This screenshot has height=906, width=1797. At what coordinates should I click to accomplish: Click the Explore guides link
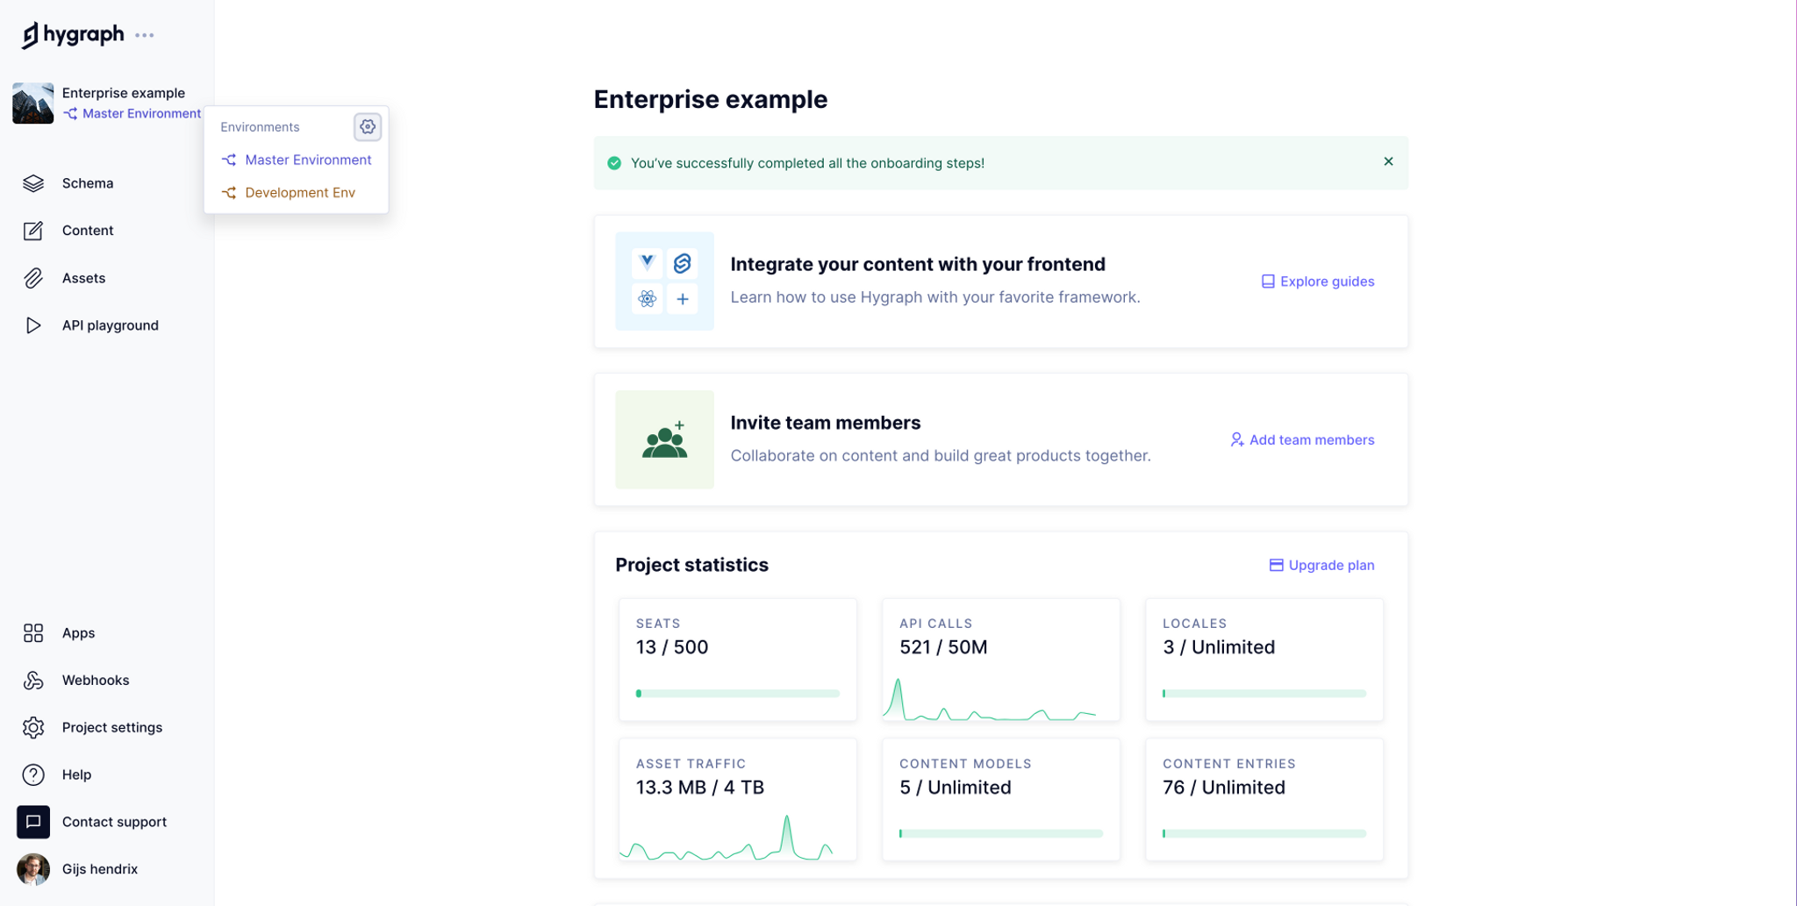point(1318,282)
